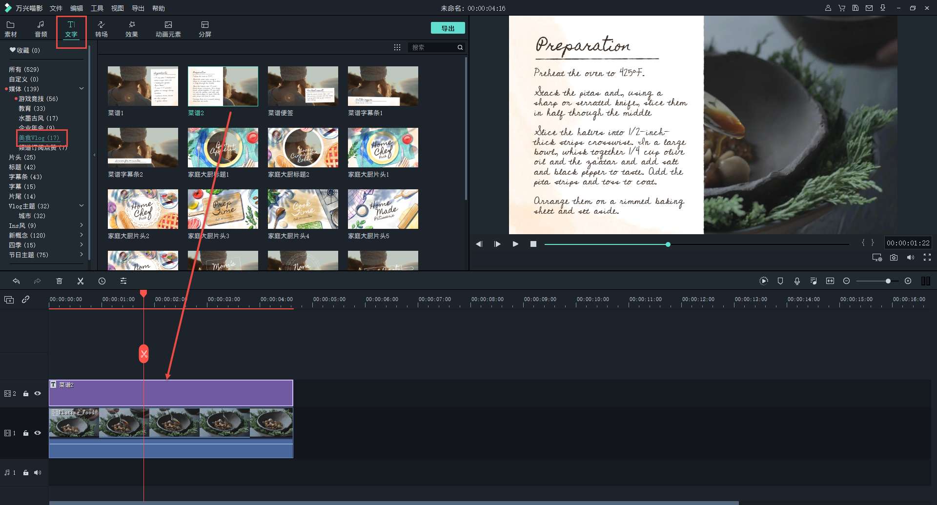This screenshot has height=505, width=937.
Task: Open the 转场 transitions tab
Action: pos(102,29)
